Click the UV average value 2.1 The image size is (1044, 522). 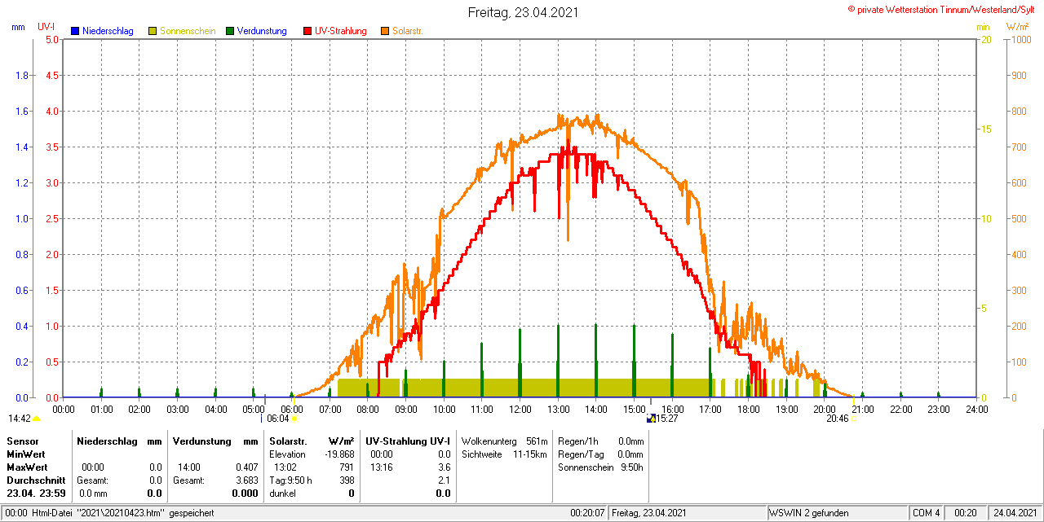(x=444, y=480)
